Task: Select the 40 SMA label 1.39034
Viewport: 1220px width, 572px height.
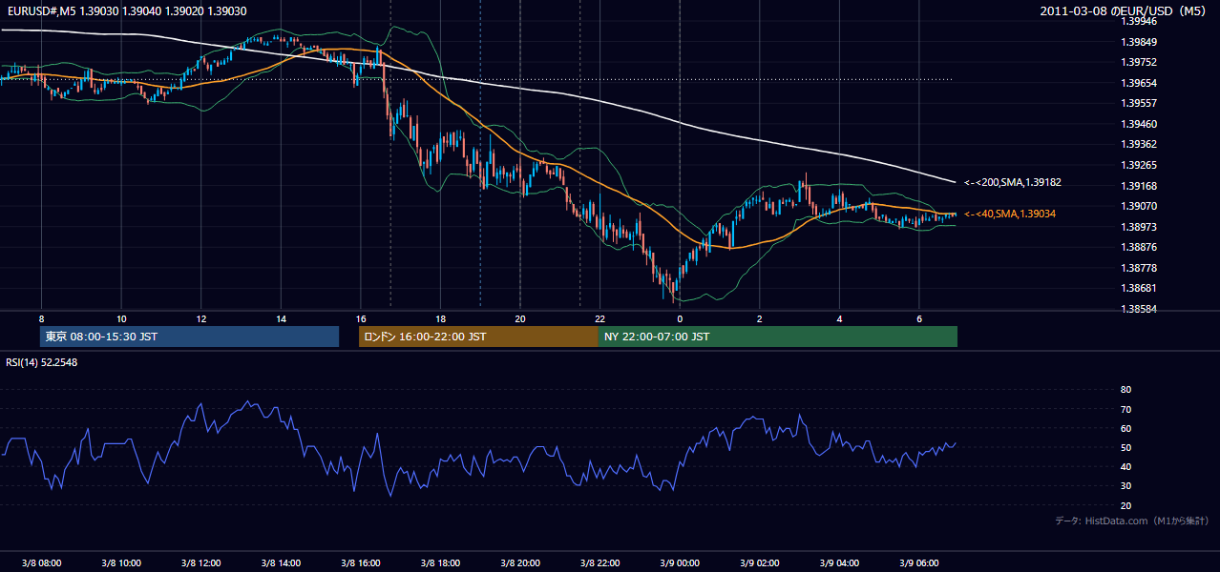Action: click(1009, 214)
